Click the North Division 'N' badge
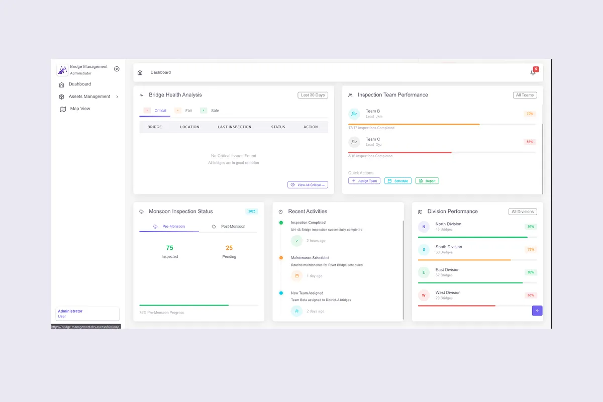 pyautogui.click(x=424, y=227)
